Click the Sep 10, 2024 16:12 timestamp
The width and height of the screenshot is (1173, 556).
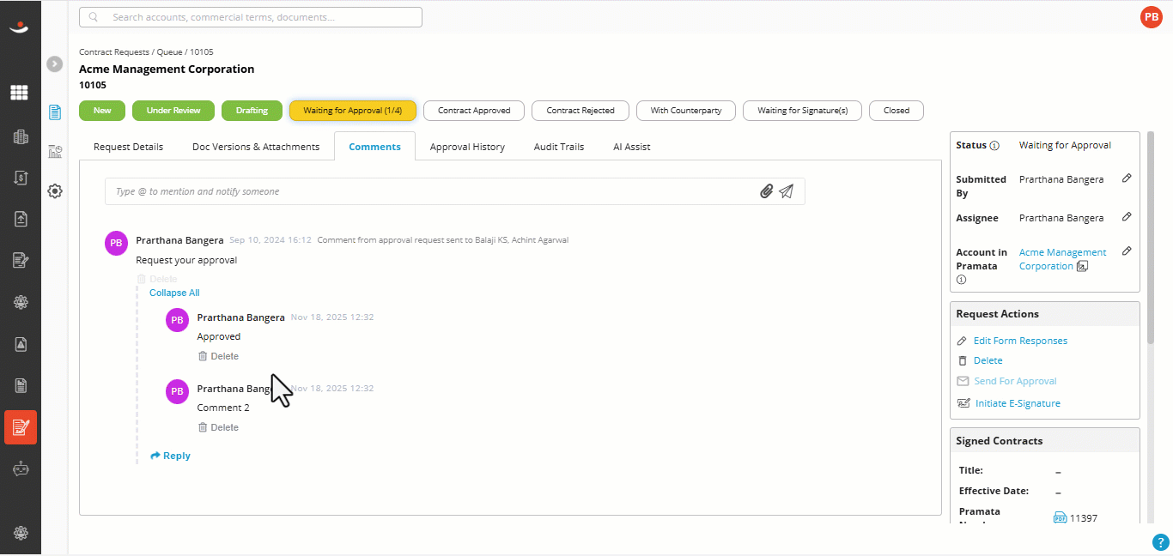pos(270,240)
